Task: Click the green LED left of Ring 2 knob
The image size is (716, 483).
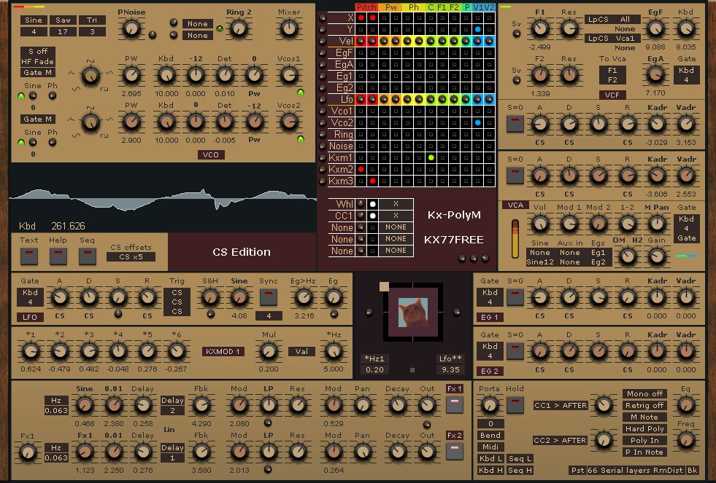Action: click(220, 28)
